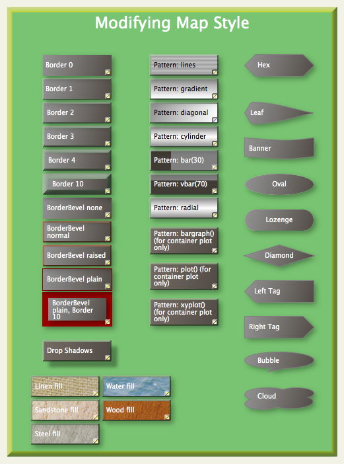Image resolution: width=344 pixels, height=464 pixels.
Task: Click the text icon on Border 10 note
Action: tap(108, 191)
